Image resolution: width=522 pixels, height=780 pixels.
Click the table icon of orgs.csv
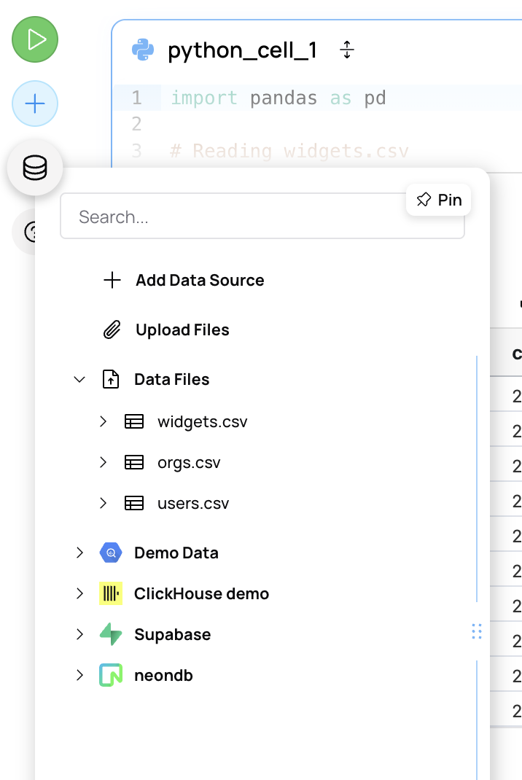(134, 463)
